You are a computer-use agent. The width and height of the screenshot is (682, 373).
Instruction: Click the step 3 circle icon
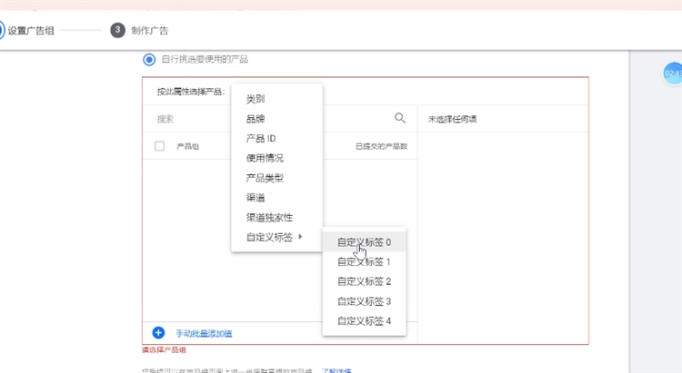[x=117, y=30]
